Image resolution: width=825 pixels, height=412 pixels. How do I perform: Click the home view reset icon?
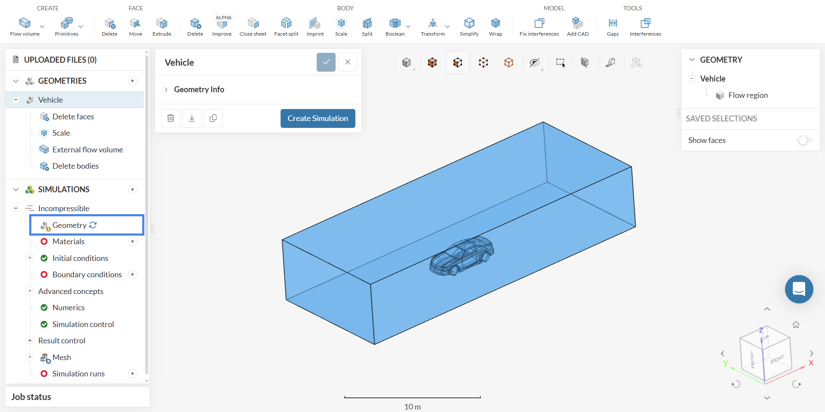(x=796, y=325)
